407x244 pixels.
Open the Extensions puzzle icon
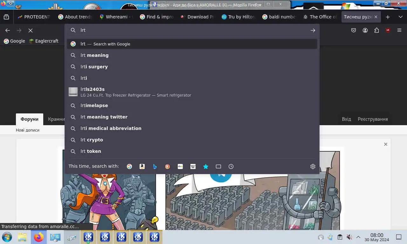(x=376, y=30)
